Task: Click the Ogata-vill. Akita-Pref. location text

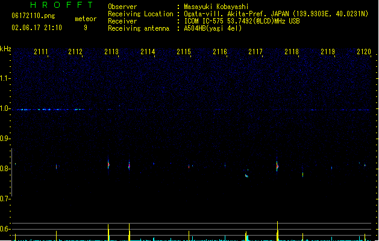Action: (x=276, y=14)
